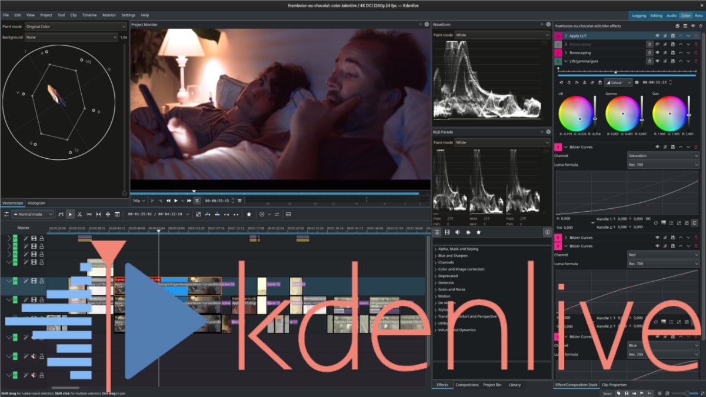This screenshot has width=706, height=397.
Task: Open Bézier Curves Channel Saturation dropdown
Action: click(x=663, y=156)
